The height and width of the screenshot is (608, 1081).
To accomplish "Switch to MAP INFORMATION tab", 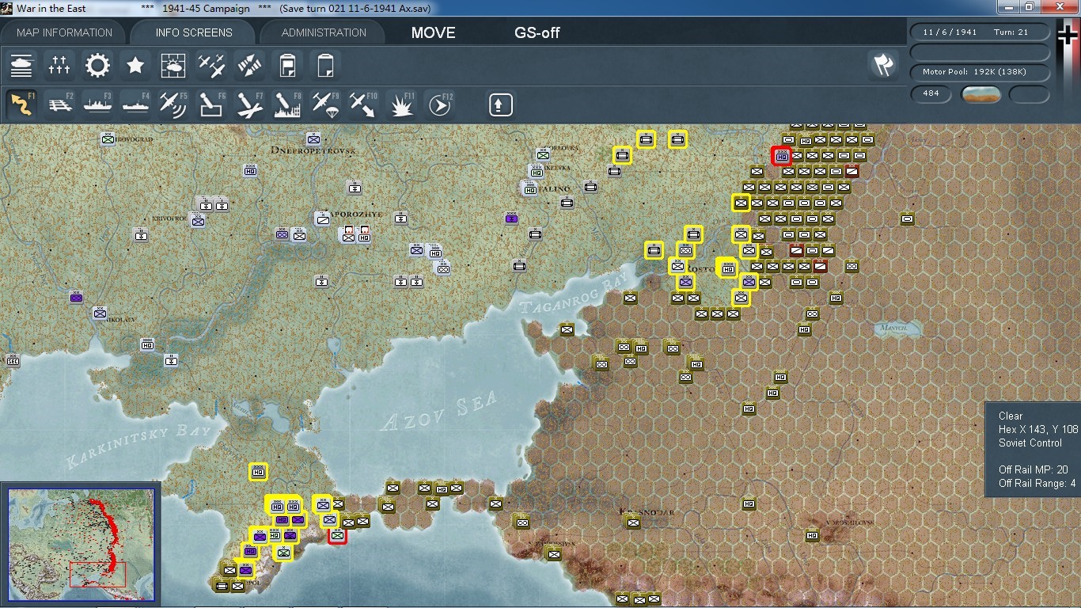I will [64, 32].
